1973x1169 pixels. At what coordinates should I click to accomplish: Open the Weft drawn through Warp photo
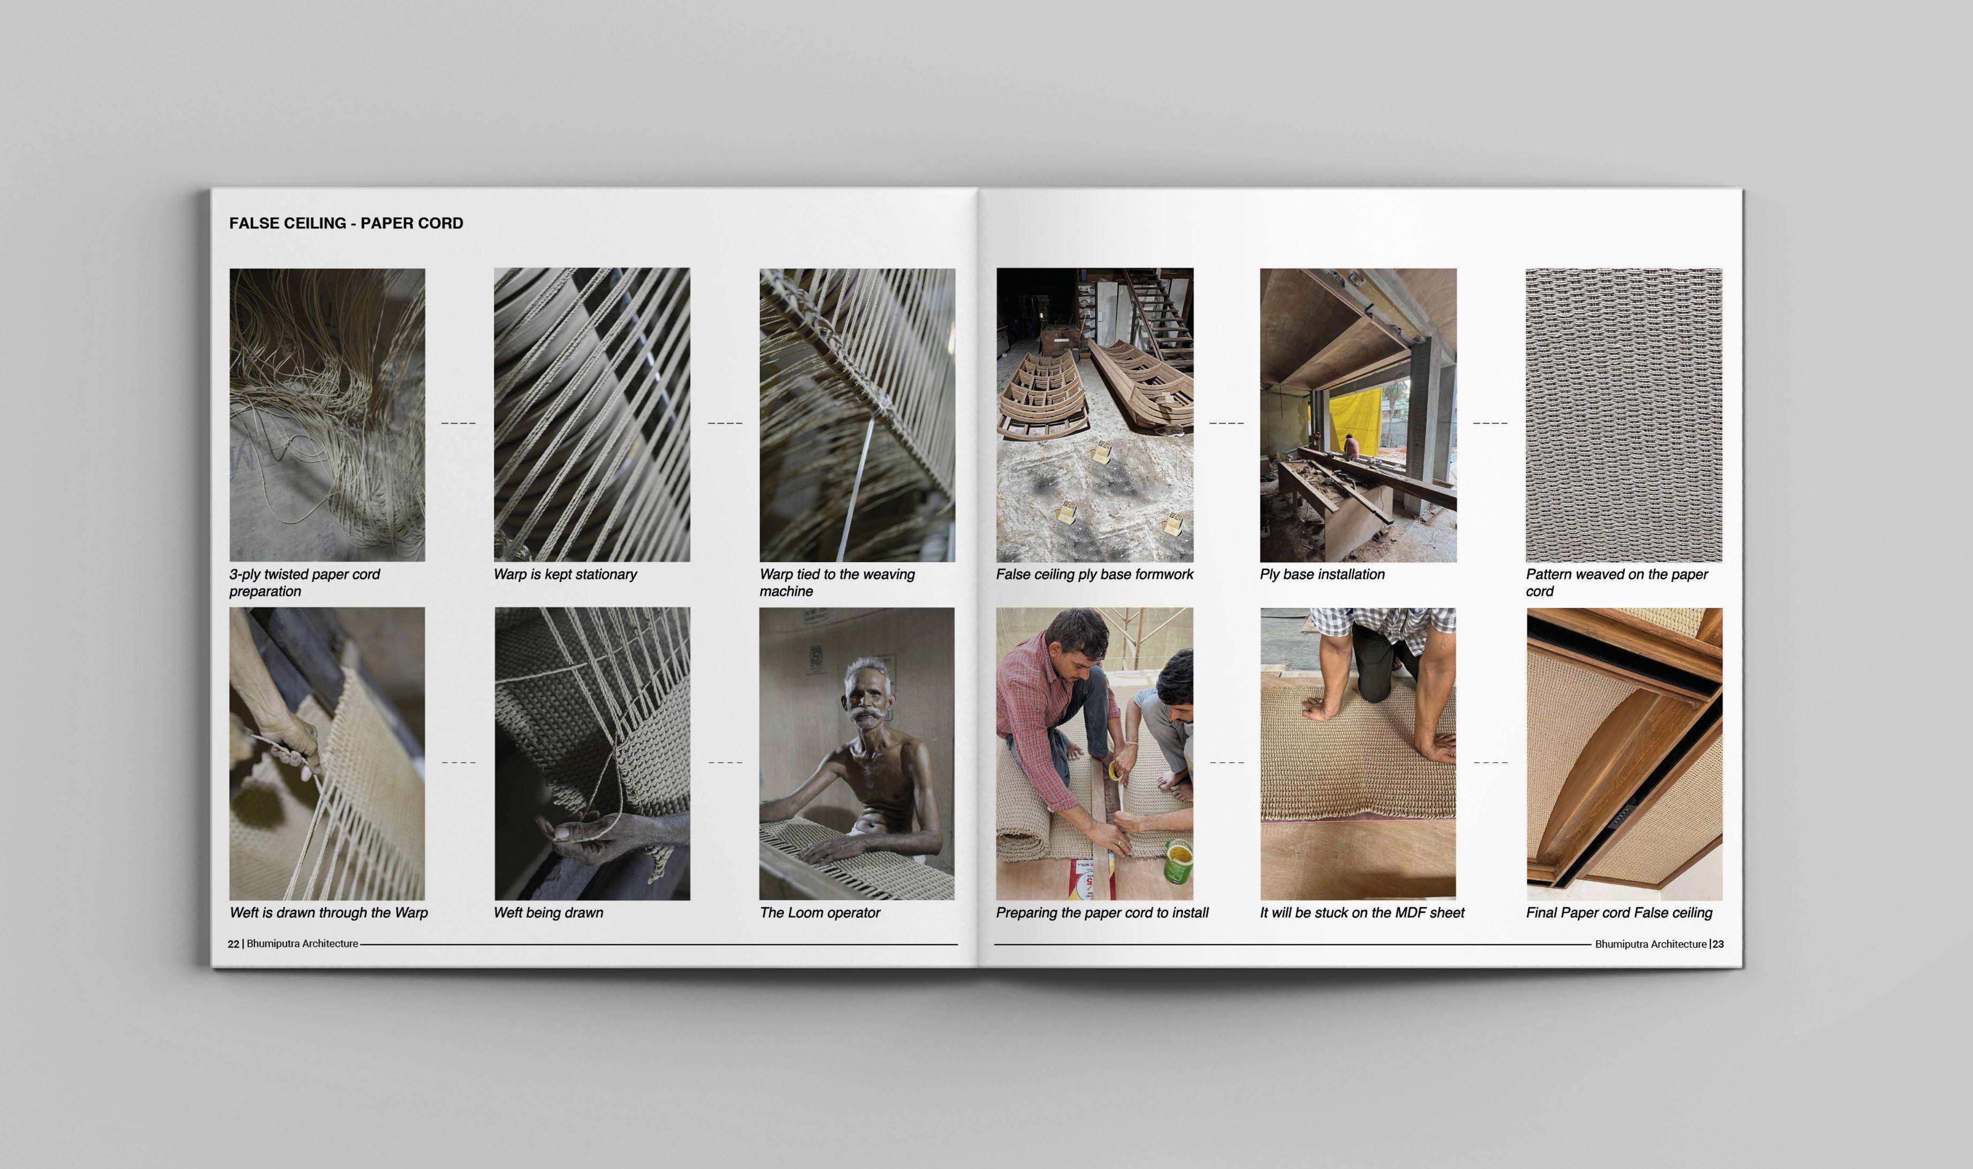[x=327, y=753]
